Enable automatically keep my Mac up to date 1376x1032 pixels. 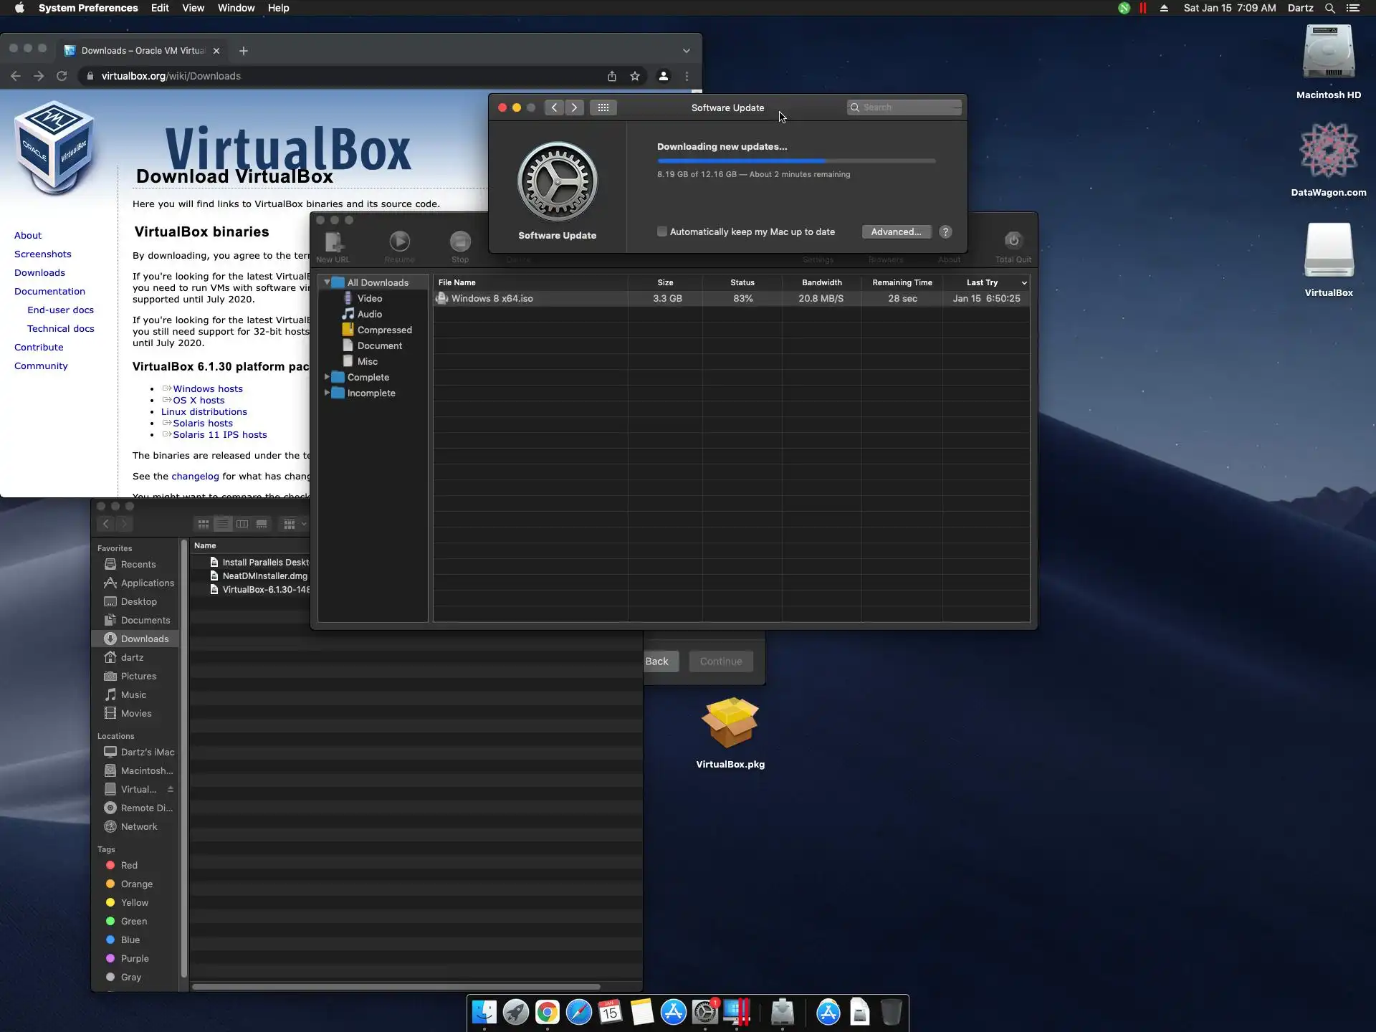(x=662, y=231)
